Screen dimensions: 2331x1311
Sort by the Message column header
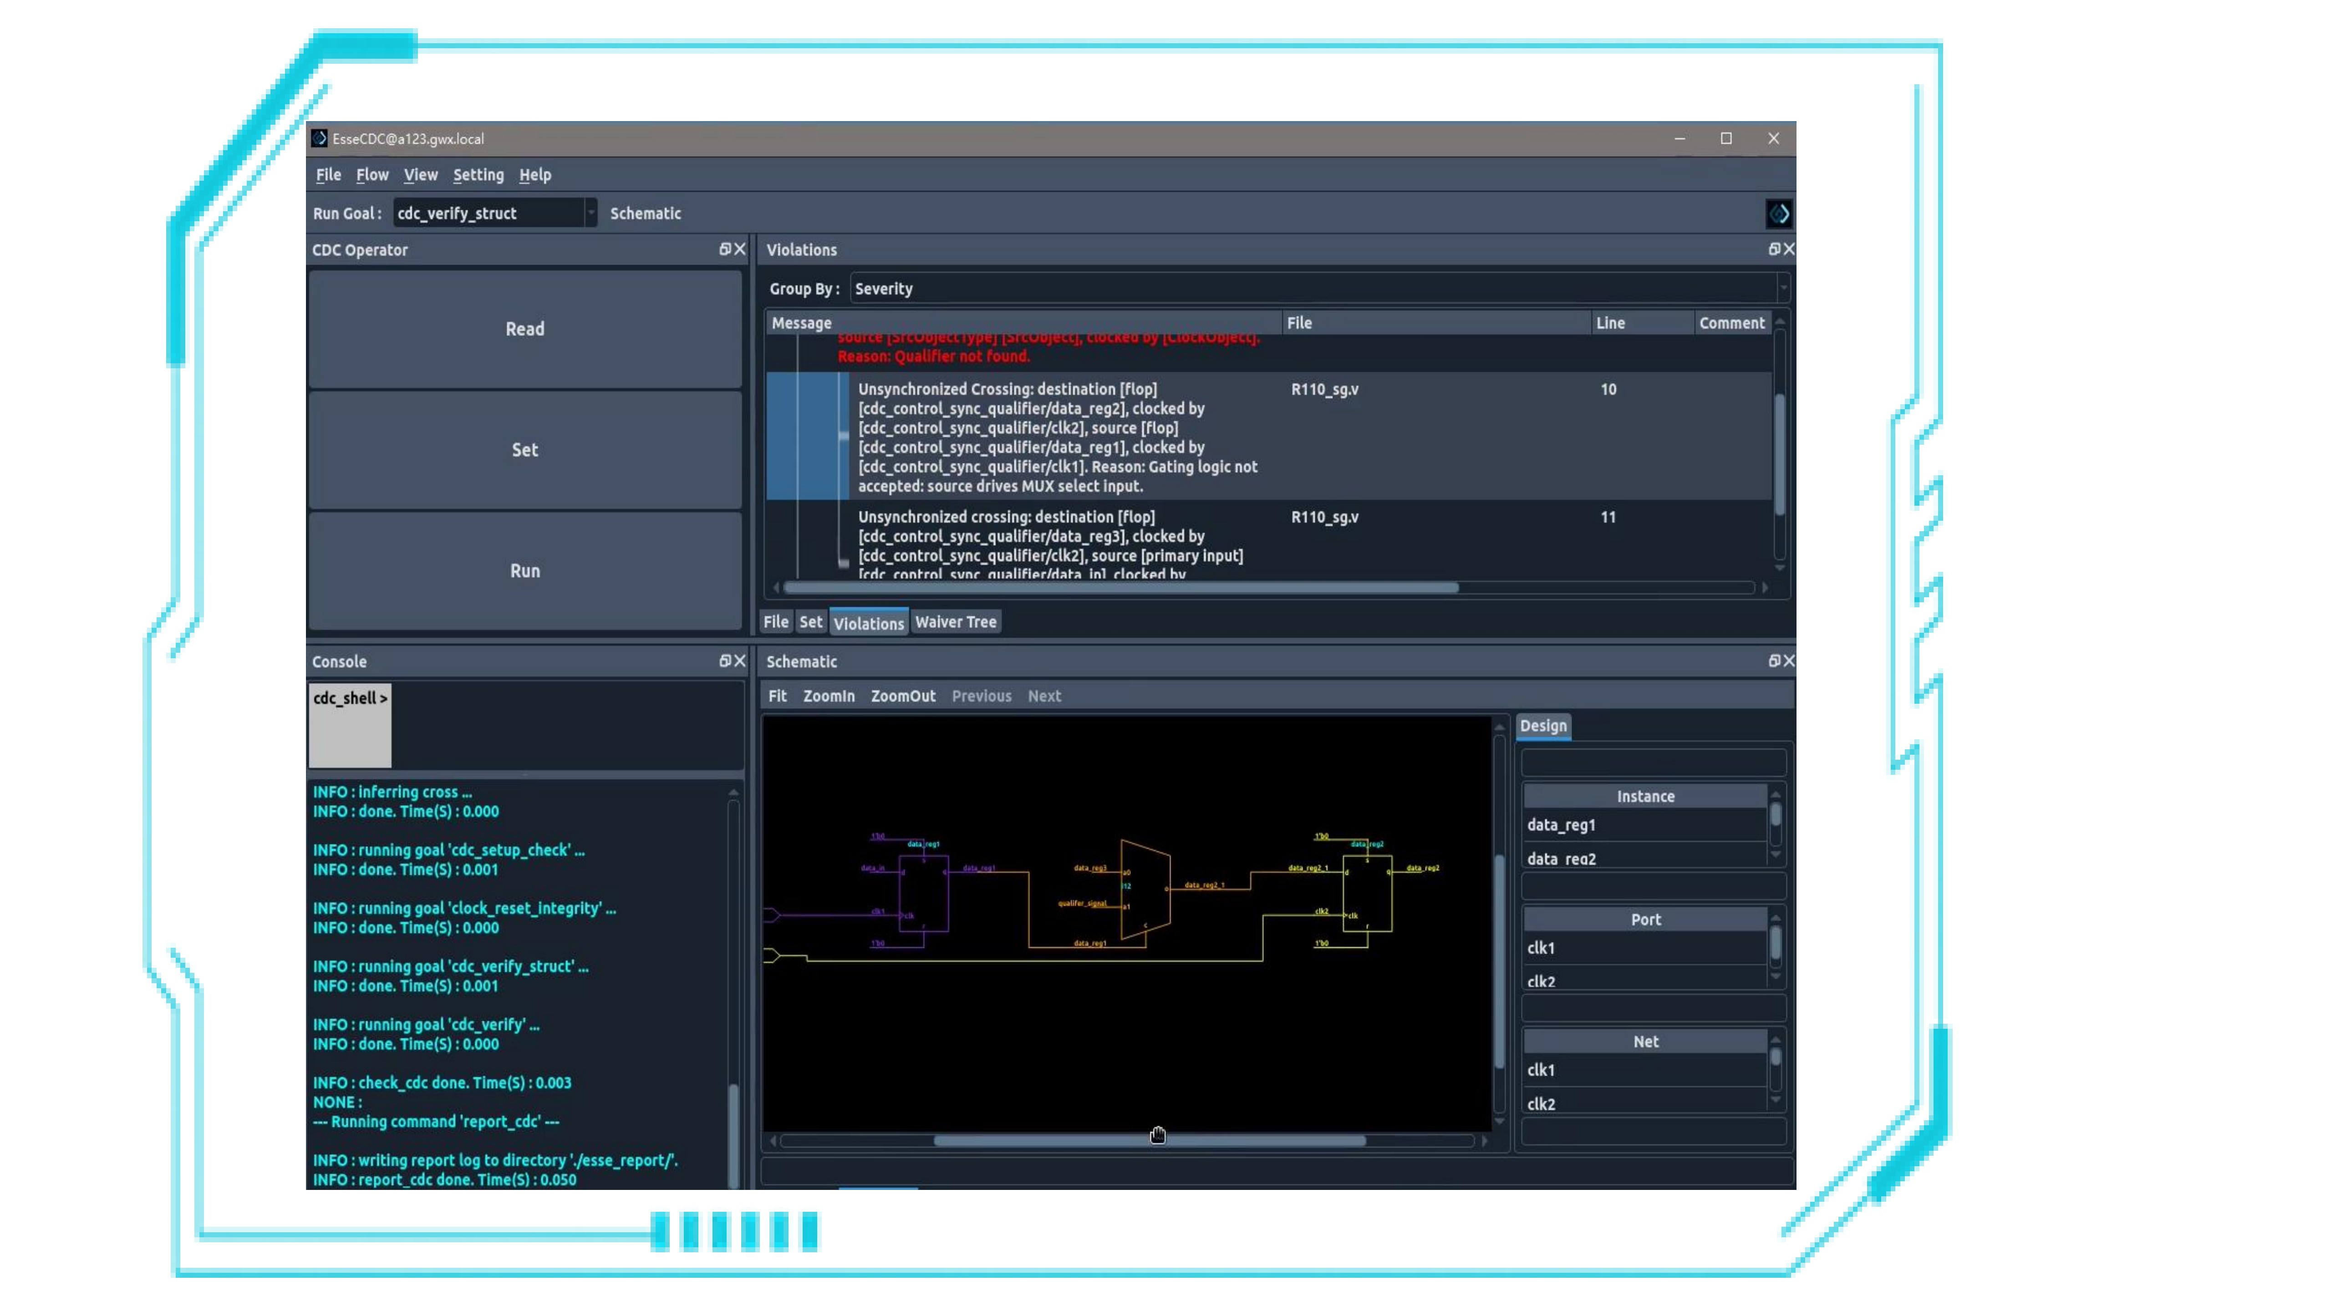pos(1024,323)
